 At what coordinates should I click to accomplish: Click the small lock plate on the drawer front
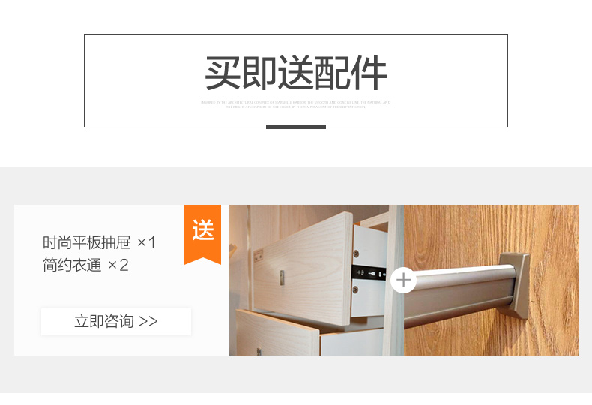(x=259, y=256)
